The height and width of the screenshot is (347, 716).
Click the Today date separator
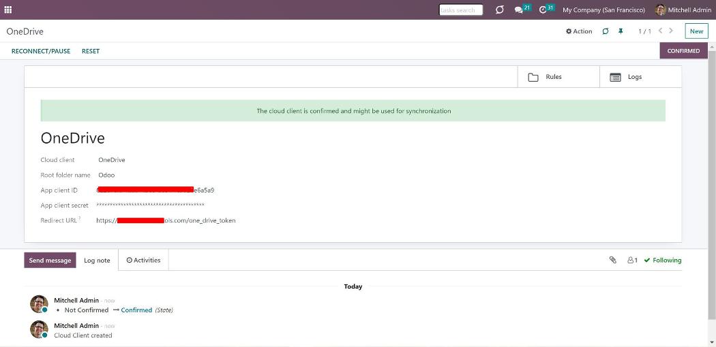pos(353,286)
